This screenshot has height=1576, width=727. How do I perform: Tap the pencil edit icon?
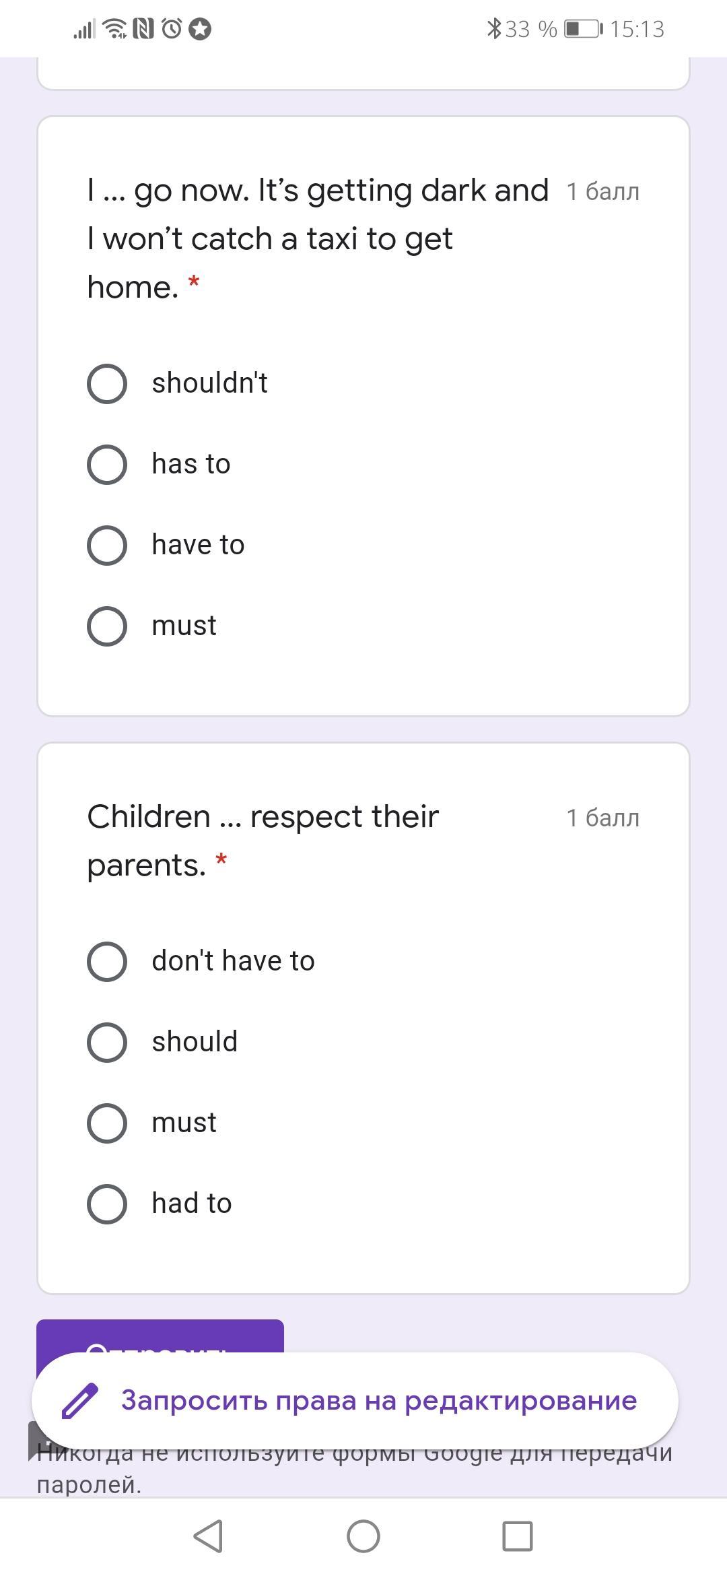80,1401
